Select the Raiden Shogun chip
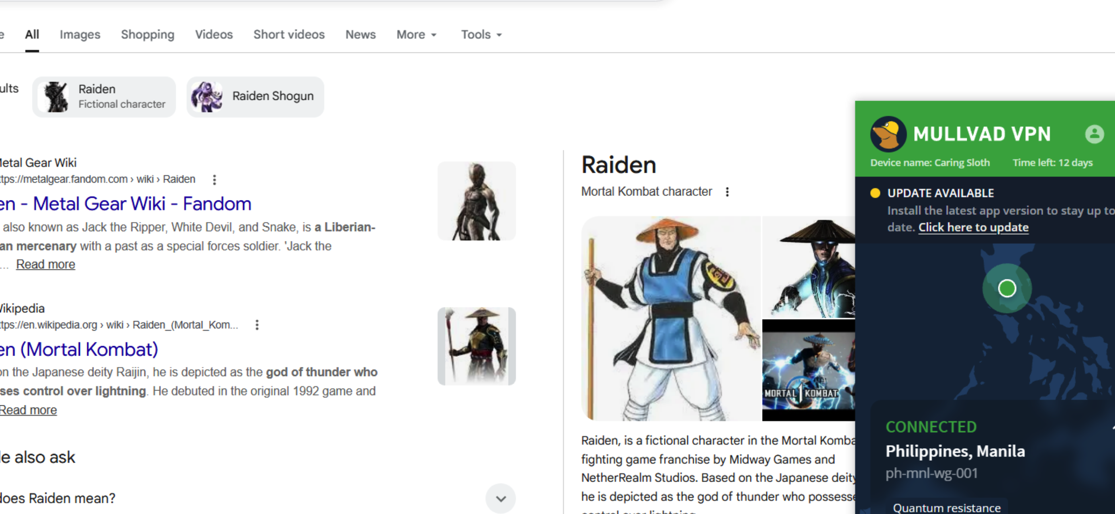Image resolution: width=1115 pixels, height=514 pixels. pyautogui.click(x=255, y=97)
